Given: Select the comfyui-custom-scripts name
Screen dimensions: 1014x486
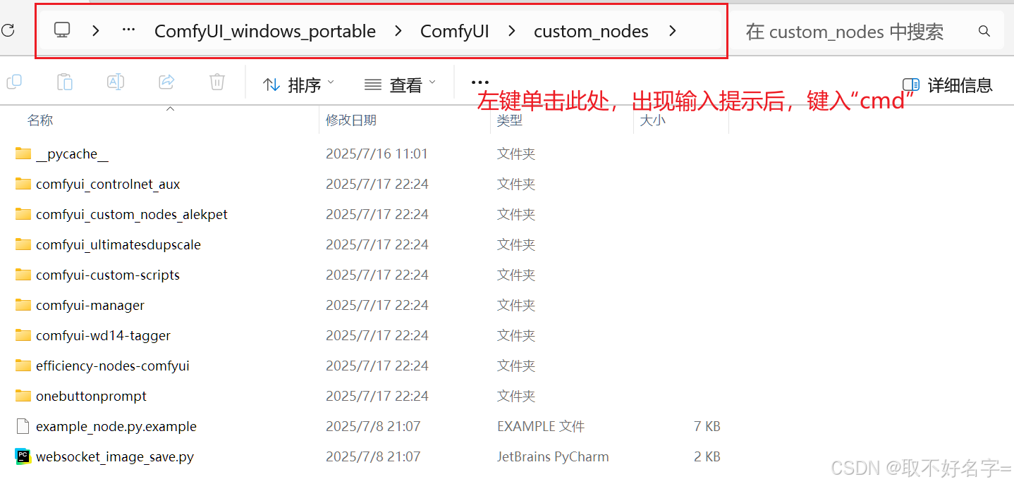Looking at the screenshot, I should 108,275.
